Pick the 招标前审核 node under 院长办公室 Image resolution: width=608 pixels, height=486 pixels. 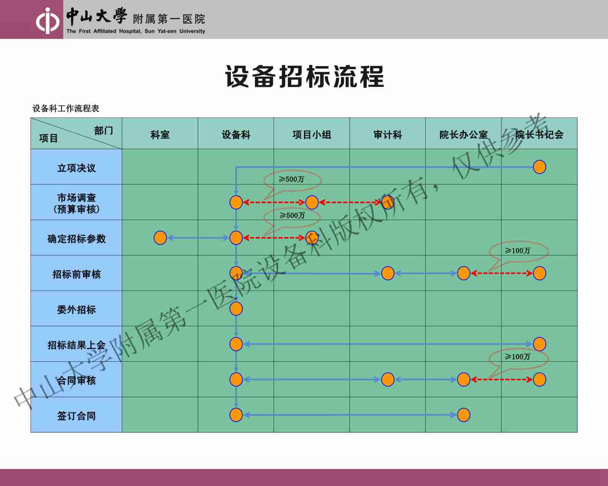(464, 273)
